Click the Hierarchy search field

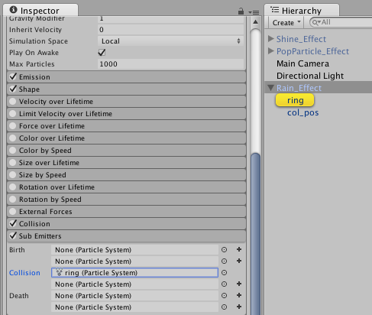341,22
